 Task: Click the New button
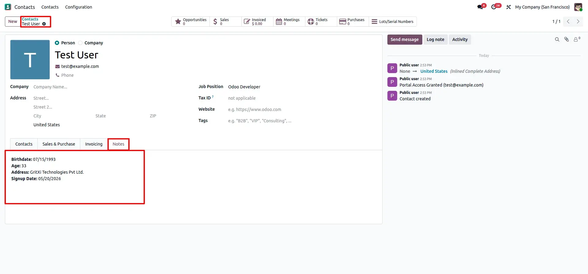[13, 21]
